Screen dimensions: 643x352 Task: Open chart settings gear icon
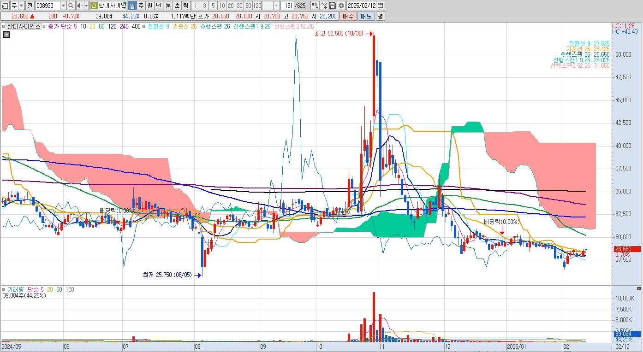341,6
